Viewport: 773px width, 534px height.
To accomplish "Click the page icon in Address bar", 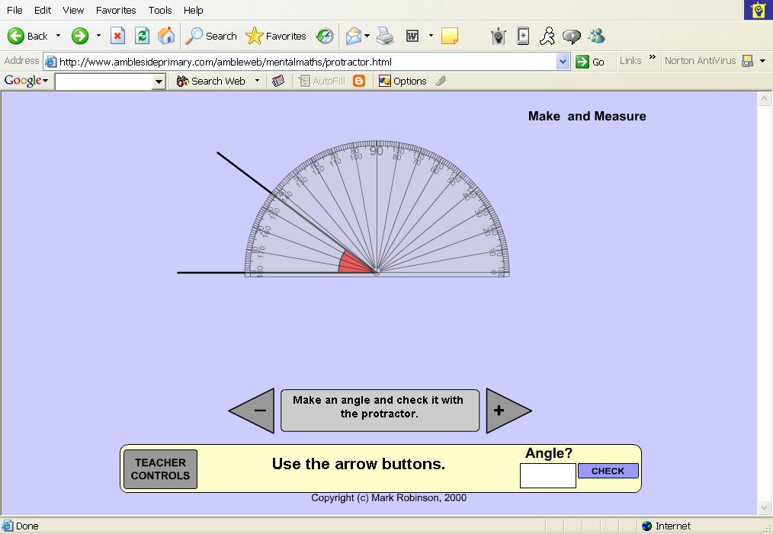I will [x=50, y=62].
